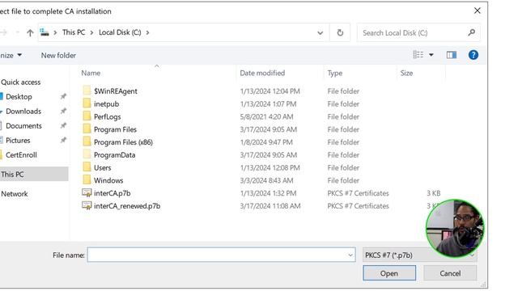
Task: Select CertEnroll in navigation pane
Action: point(21,154)
